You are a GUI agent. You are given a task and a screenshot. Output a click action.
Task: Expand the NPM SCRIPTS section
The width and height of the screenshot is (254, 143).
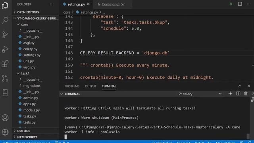pyautogui.click(x=25, y=137)
